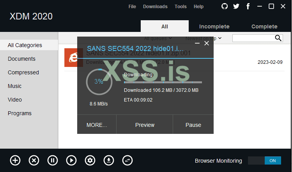The height and width of the screenshot is (172, 292).
Task: Click the Pause button in popup
Action: pyautogui.click(x=193, y=125)
